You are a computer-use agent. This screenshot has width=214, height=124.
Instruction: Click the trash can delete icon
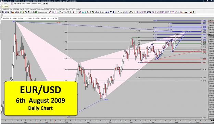pos(193,12)
